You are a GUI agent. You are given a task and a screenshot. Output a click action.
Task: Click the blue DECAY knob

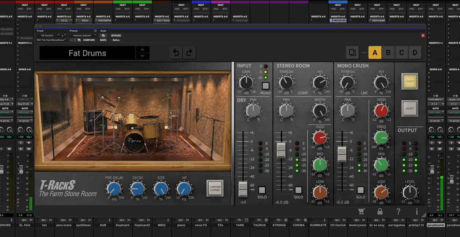pos(138,189)
